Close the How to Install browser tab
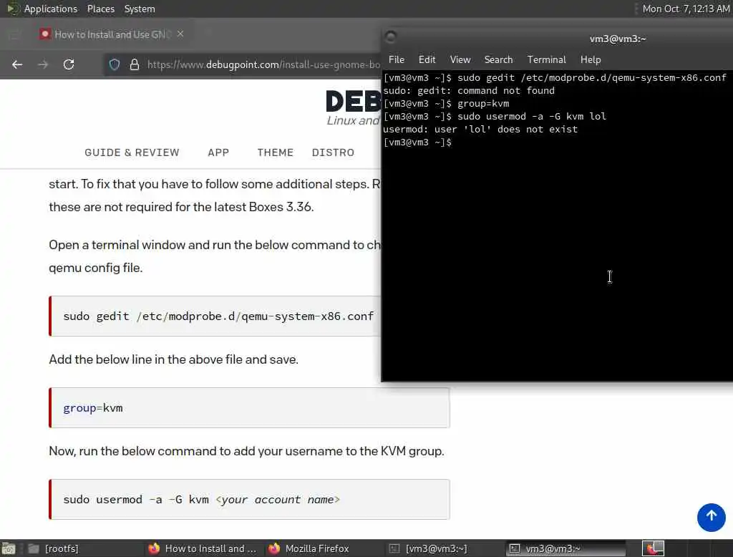This screenshot has width=733, height=557. pyautogui.click(x=180, y=34)
